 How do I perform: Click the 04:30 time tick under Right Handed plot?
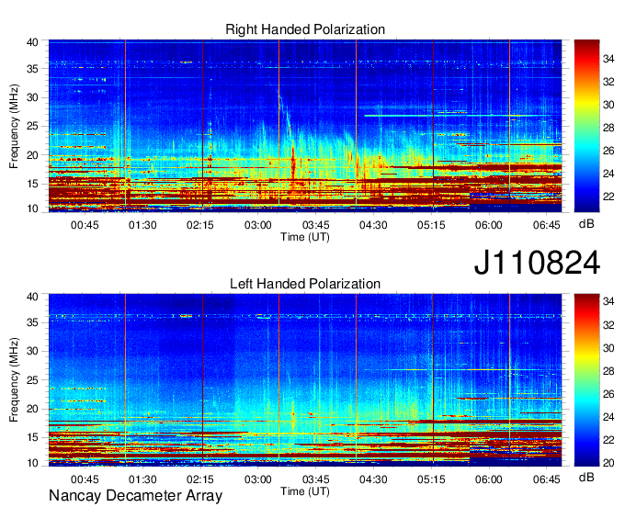coord(373,225)
